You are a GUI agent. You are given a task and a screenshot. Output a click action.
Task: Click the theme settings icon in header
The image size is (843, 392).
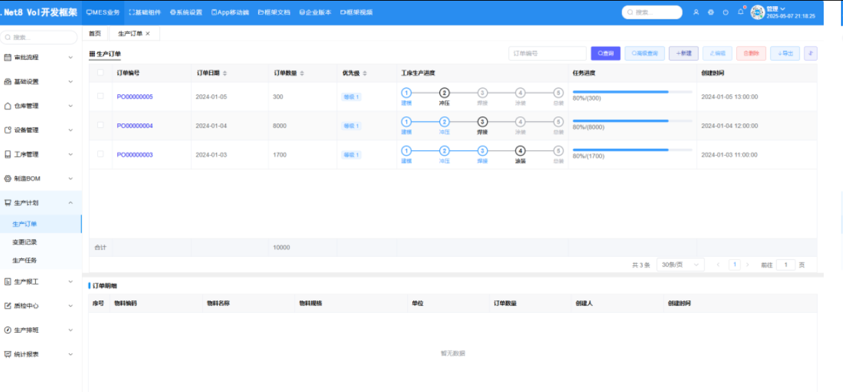point(711,12)
